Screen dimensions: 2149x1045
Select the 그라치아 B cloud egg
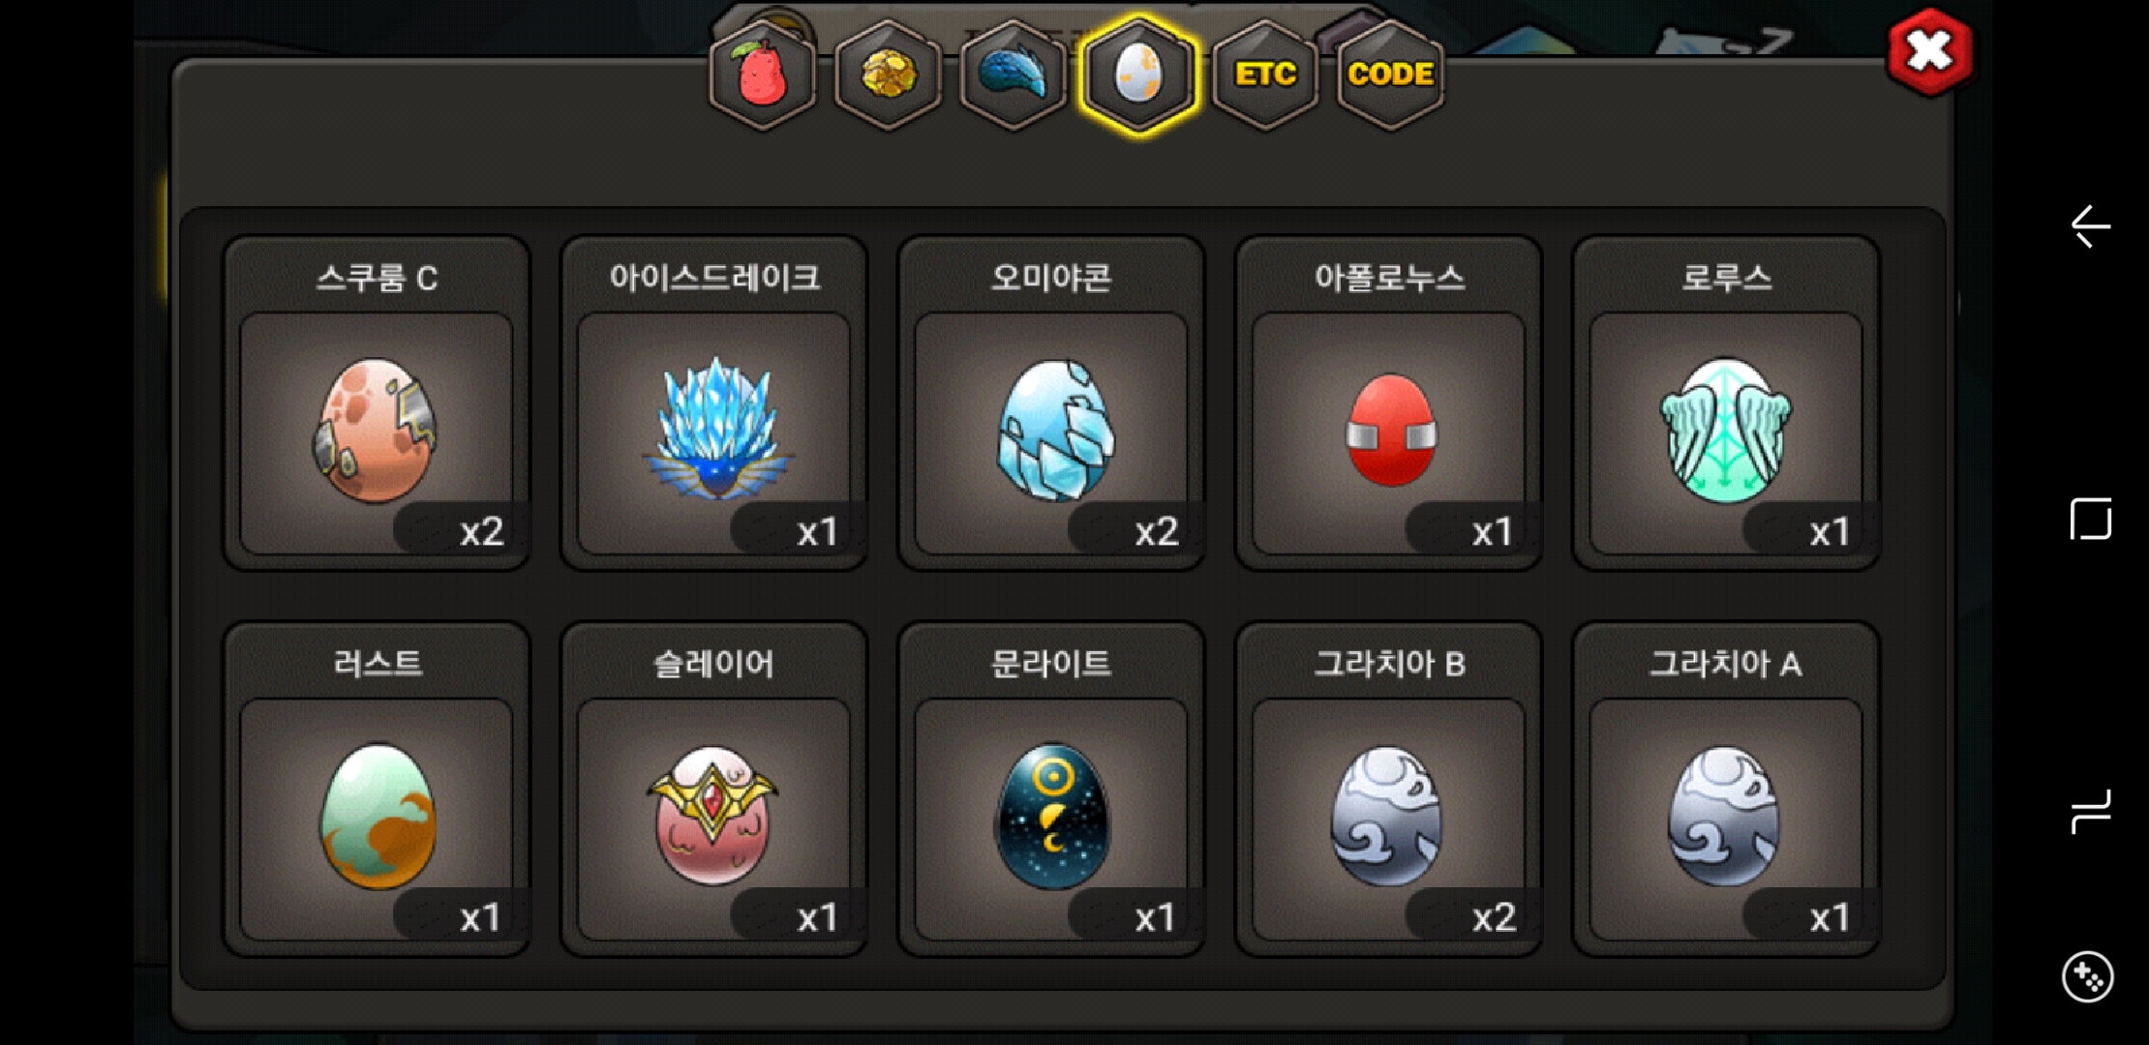tap(1389, 790)
